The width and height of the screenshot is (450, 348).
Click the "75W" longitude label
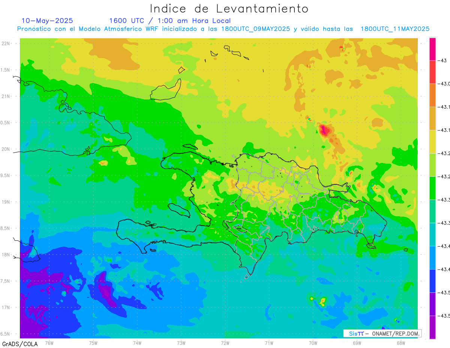[93, 343]
